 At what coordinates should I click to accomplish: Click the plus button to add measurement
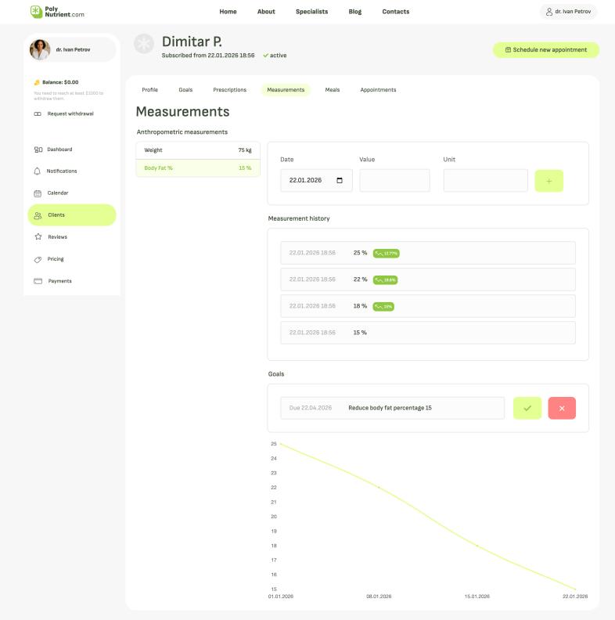549,181
